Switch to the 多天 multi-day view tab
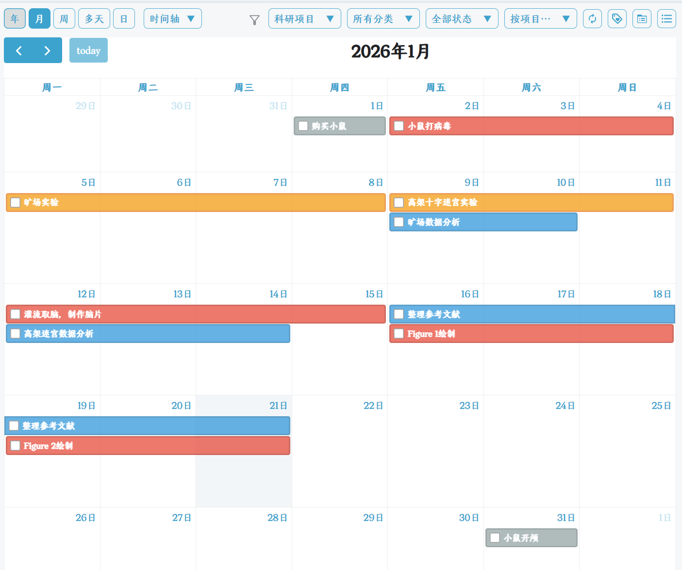 [x=94, y=19]
